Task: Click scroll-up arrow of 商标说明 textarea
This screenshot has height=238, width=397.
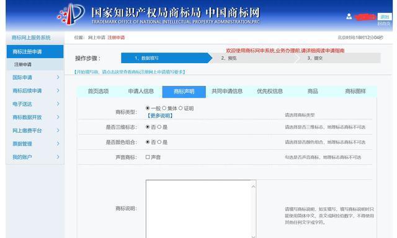Action: click(253, 187)
